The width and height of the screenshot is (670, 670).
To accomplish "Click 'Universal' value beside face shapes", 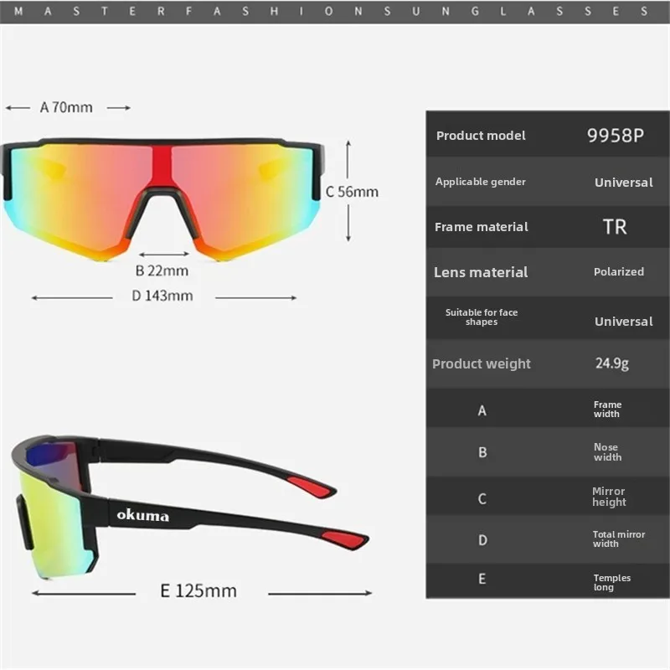I will tap(624, 322).
